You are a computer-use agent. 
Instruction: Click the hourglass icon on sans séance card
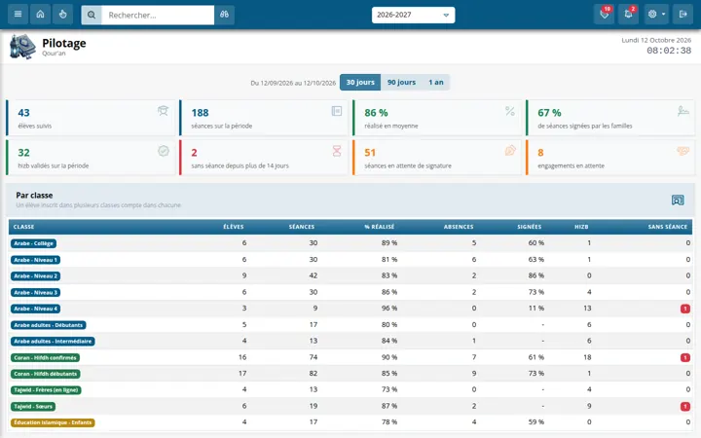pos(337,151)
